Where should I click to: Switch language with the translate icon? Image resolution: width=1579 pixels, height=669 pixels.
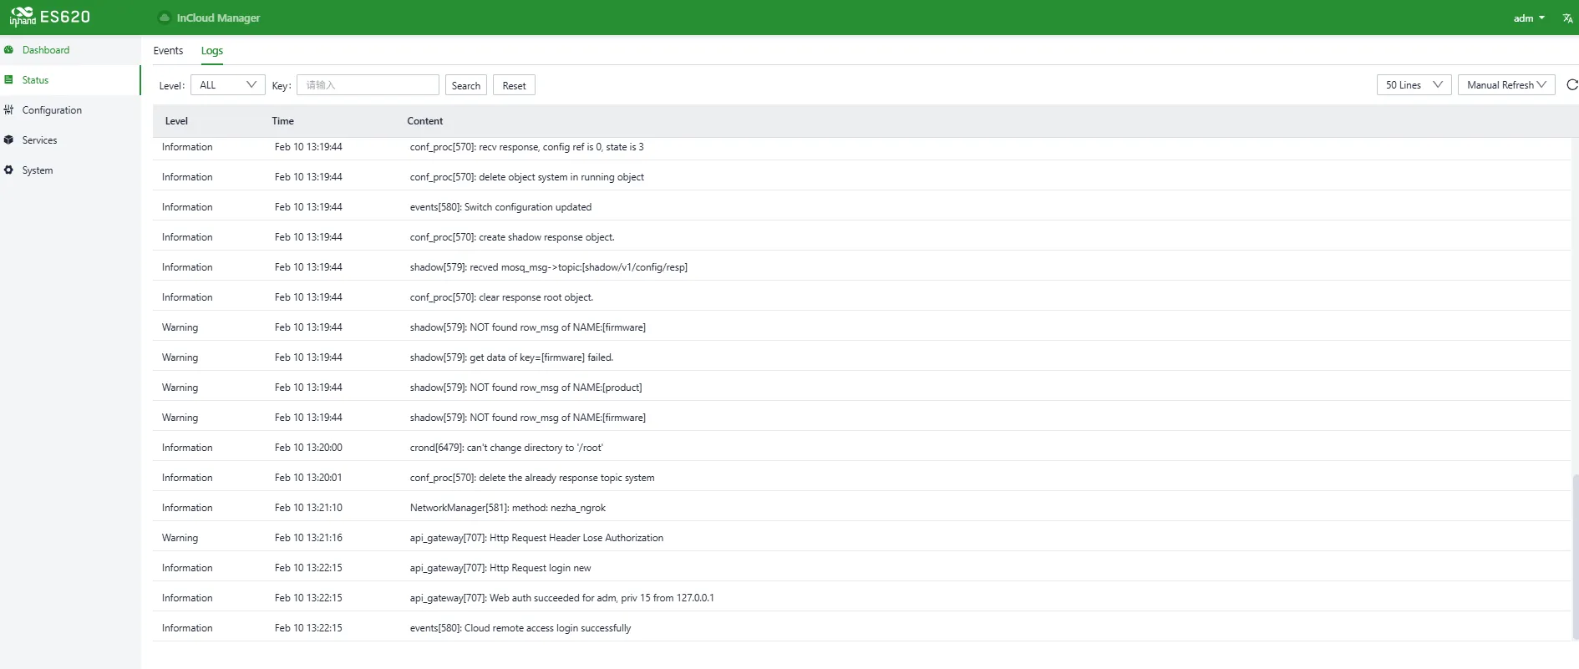tap(1567, 18)
